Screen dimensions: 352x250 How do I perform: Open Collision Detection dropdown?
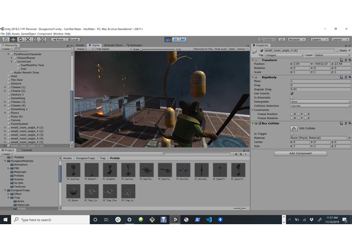(x=321, y=106)
